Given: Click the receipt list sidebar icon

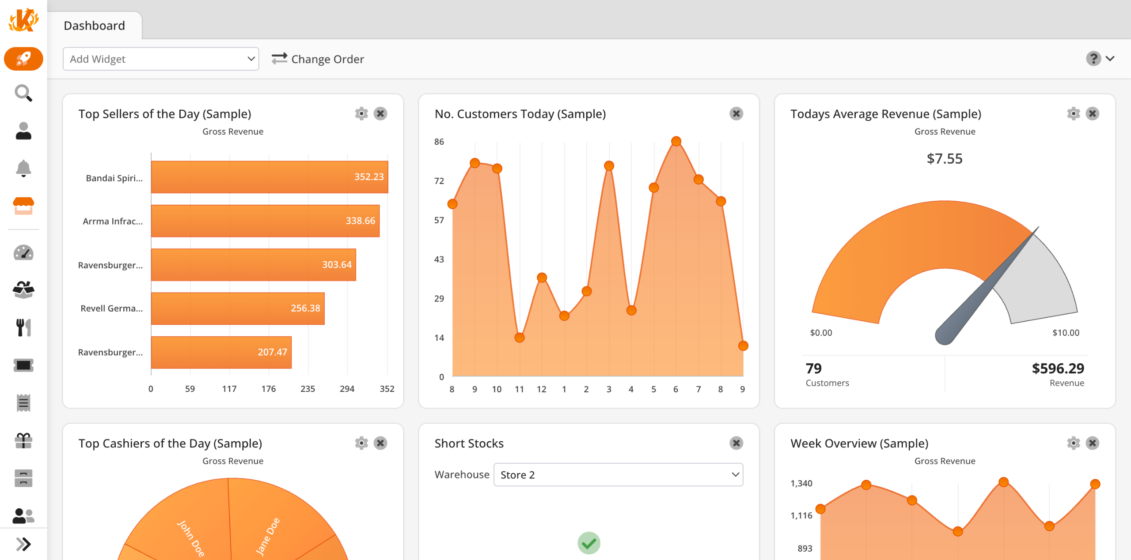Looking at the screenshot, I should [23, 403].
